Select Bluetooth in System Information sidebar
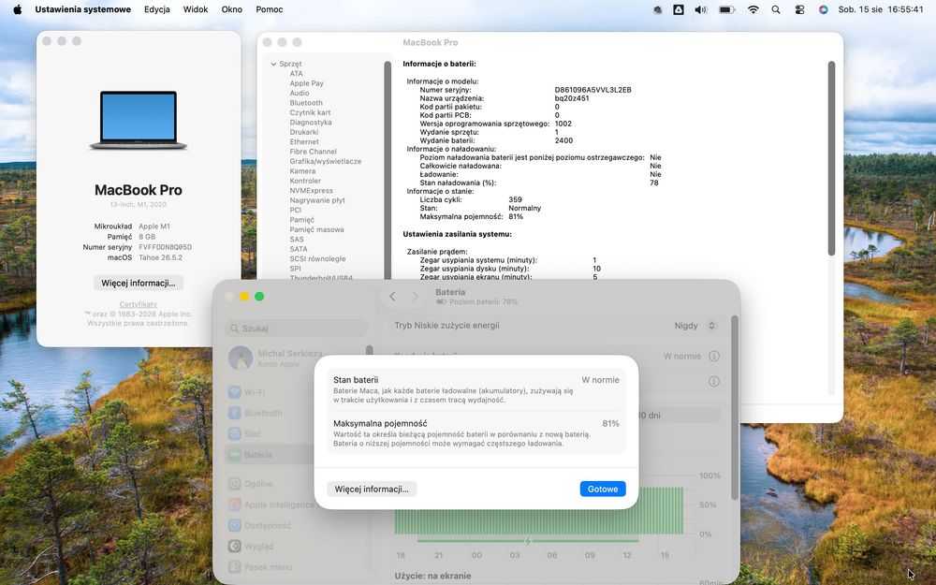 [x=306, y=103]
